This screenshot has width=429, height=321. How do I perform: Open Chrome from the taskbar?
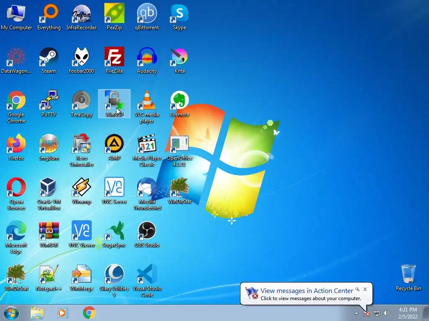pyautogui.click(x=89, y=313)
